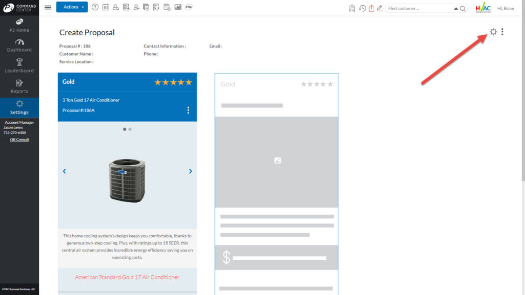
Task: Expand the Actions dropdown button
Action: click(x=72, y=7)
